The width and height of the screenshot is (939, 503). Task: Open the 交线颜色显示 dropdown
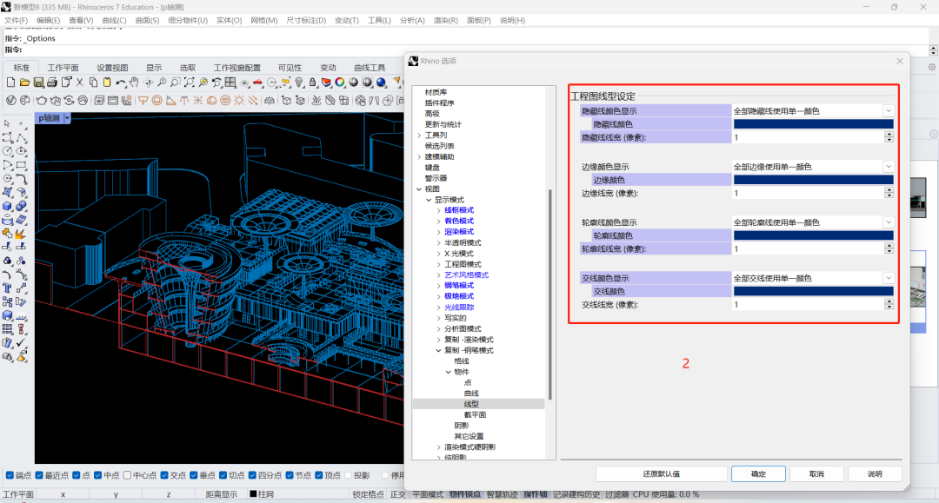click(x=888, y=278)
